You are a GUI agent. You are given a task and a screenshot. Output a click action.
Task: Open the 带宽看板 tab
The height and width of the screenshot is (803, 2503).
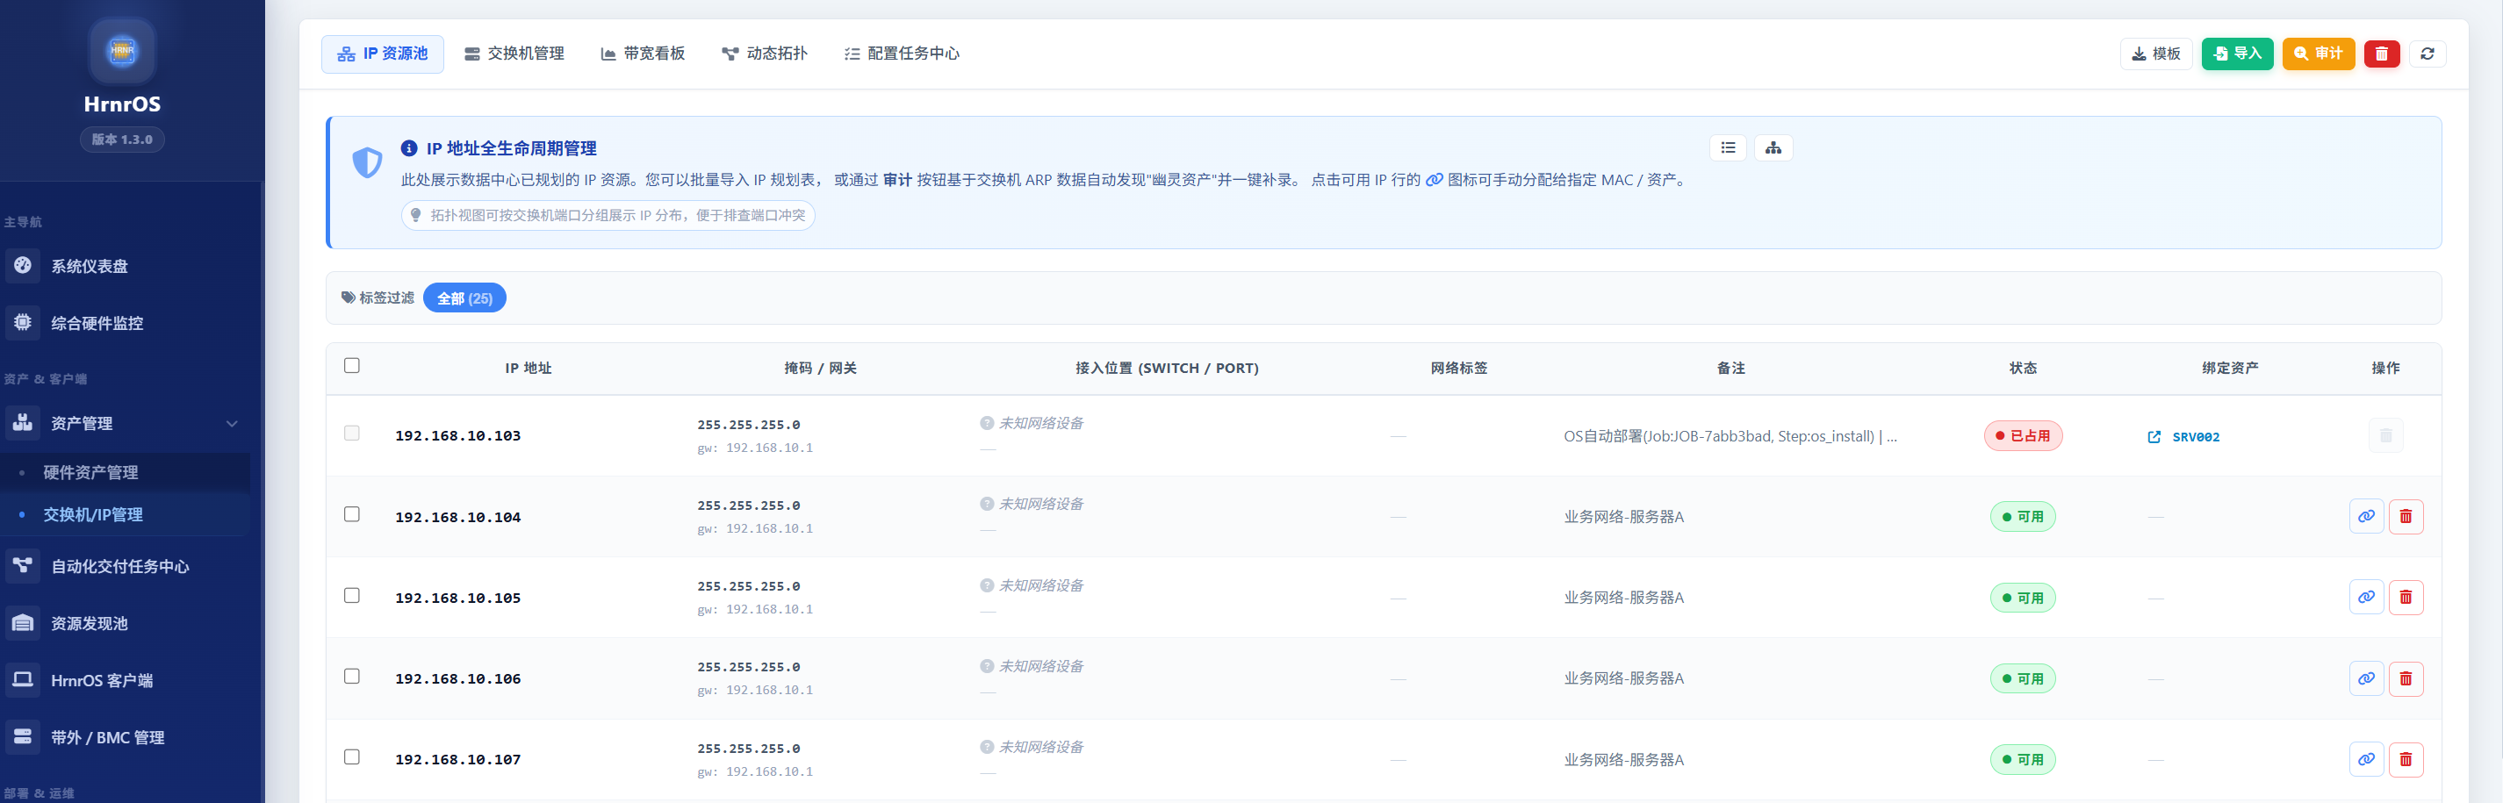(x=643, y=54)
